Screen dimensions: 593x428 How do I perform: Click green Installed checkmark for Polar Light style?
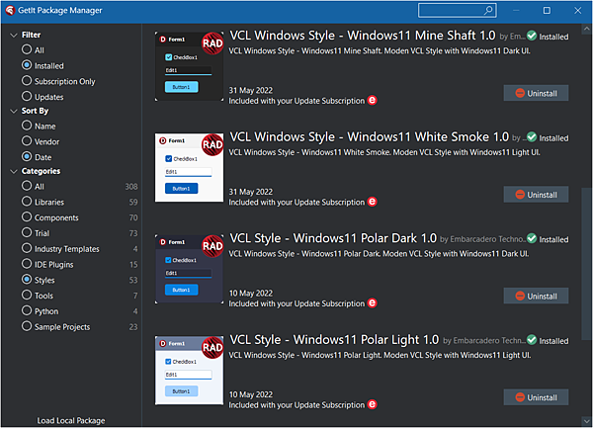tap(532, 339)
